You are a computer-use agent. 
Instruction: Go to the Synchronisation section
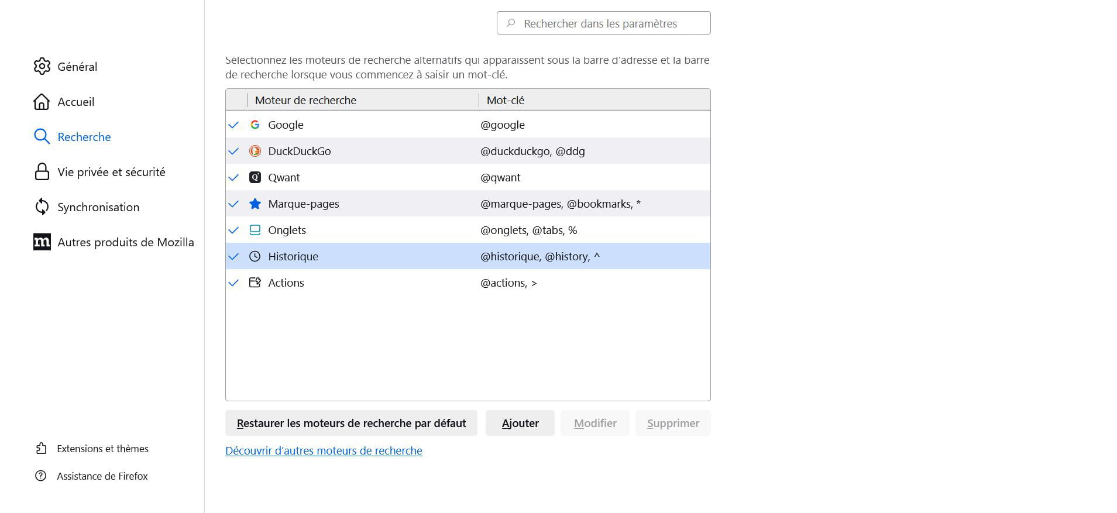pyautogui.click(x=98, y=207)
